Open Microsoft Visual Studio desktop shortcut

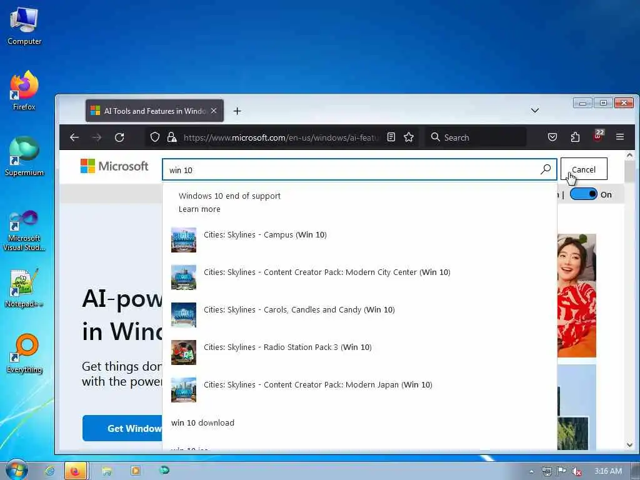pos(24,231)
